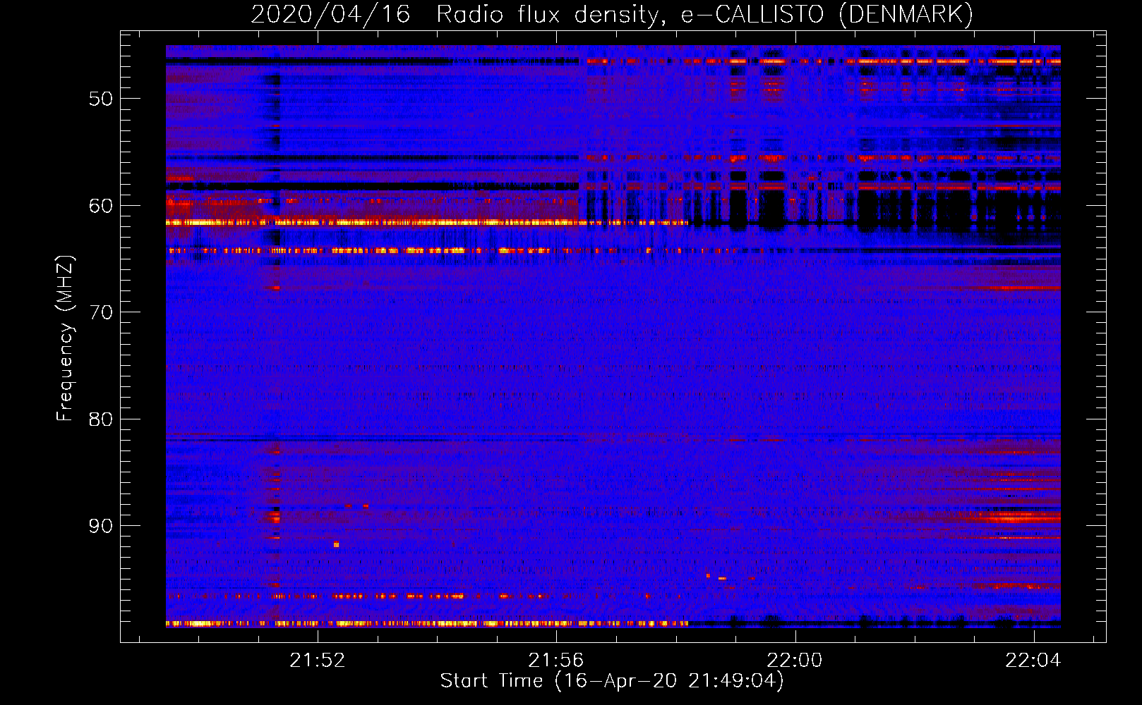Viewport: 1142px width, 705px height.
Task: Click the 80 frequency tick label
Action: [x=101, y=419]
